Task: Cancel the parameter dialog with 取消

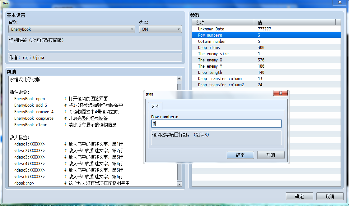Action: click(x=271, y=155)
